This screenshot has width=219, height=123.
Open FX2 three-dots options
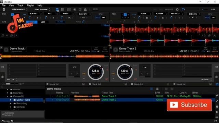[x=134, y=14]
